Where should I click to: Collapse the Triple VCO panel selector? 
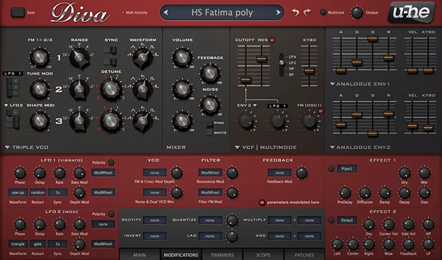[7, 147]
